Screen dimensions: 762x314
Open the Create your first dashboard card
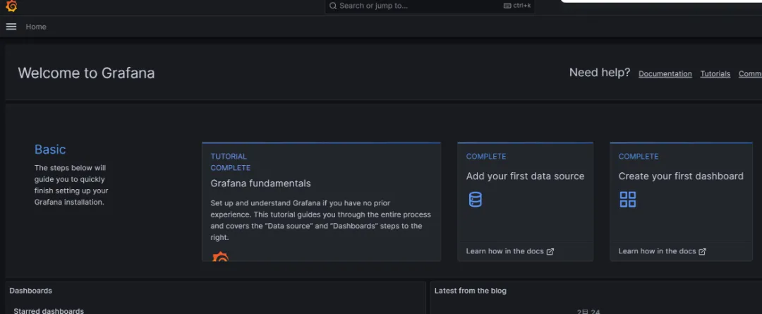point(682,202)
